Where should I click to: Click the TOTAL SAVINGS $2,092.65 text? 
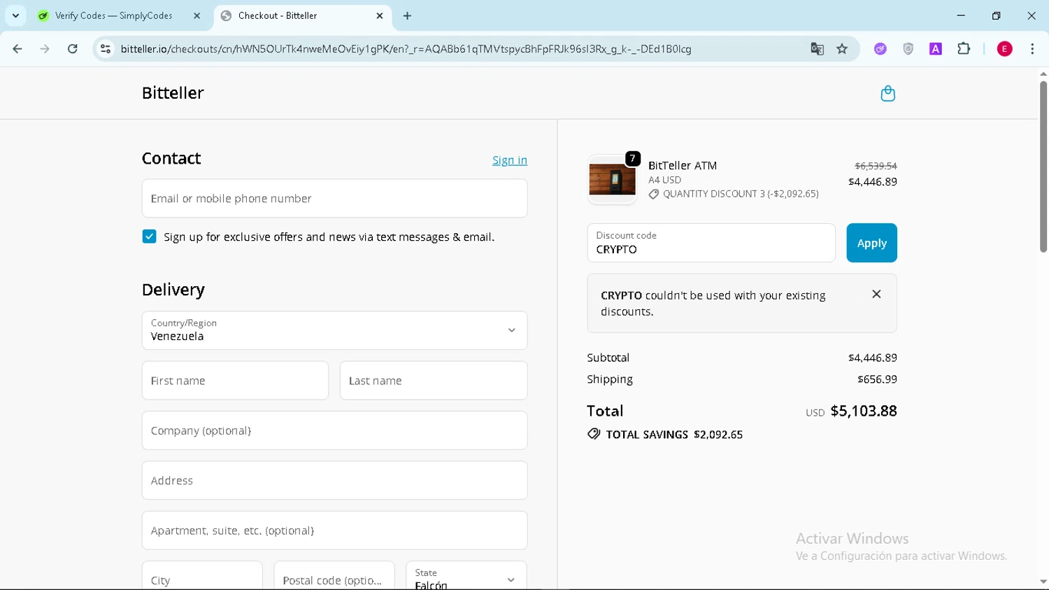674,435
